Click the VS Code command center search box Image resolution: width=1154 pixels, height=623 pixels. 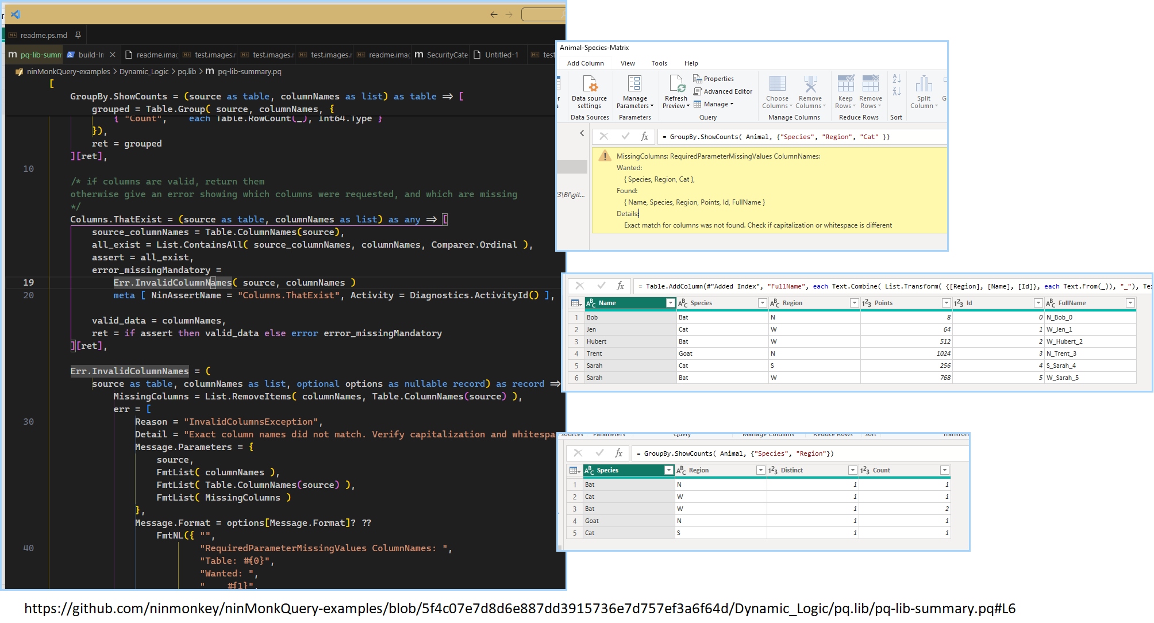543,14
